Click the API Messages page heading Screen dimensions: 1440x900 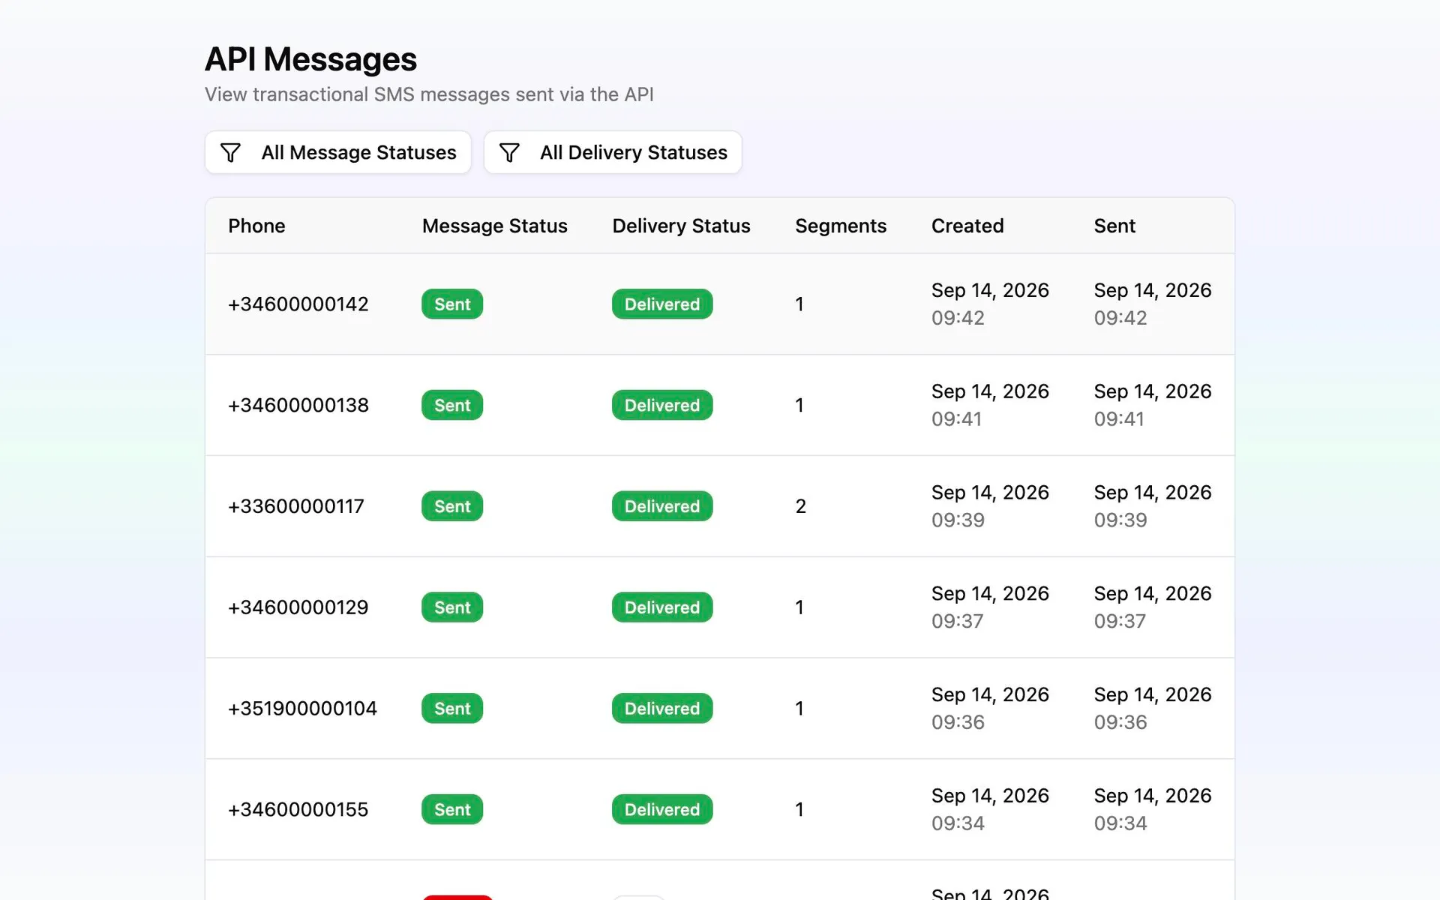coord(310,59)
